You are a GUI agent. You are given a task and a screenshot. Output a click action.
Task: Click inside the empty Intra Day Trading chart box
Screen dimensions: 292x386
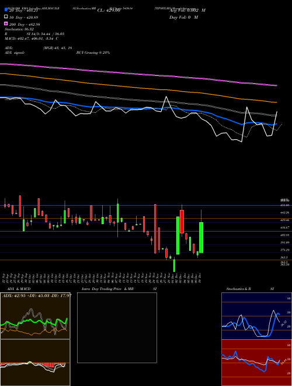click(117, 328)
